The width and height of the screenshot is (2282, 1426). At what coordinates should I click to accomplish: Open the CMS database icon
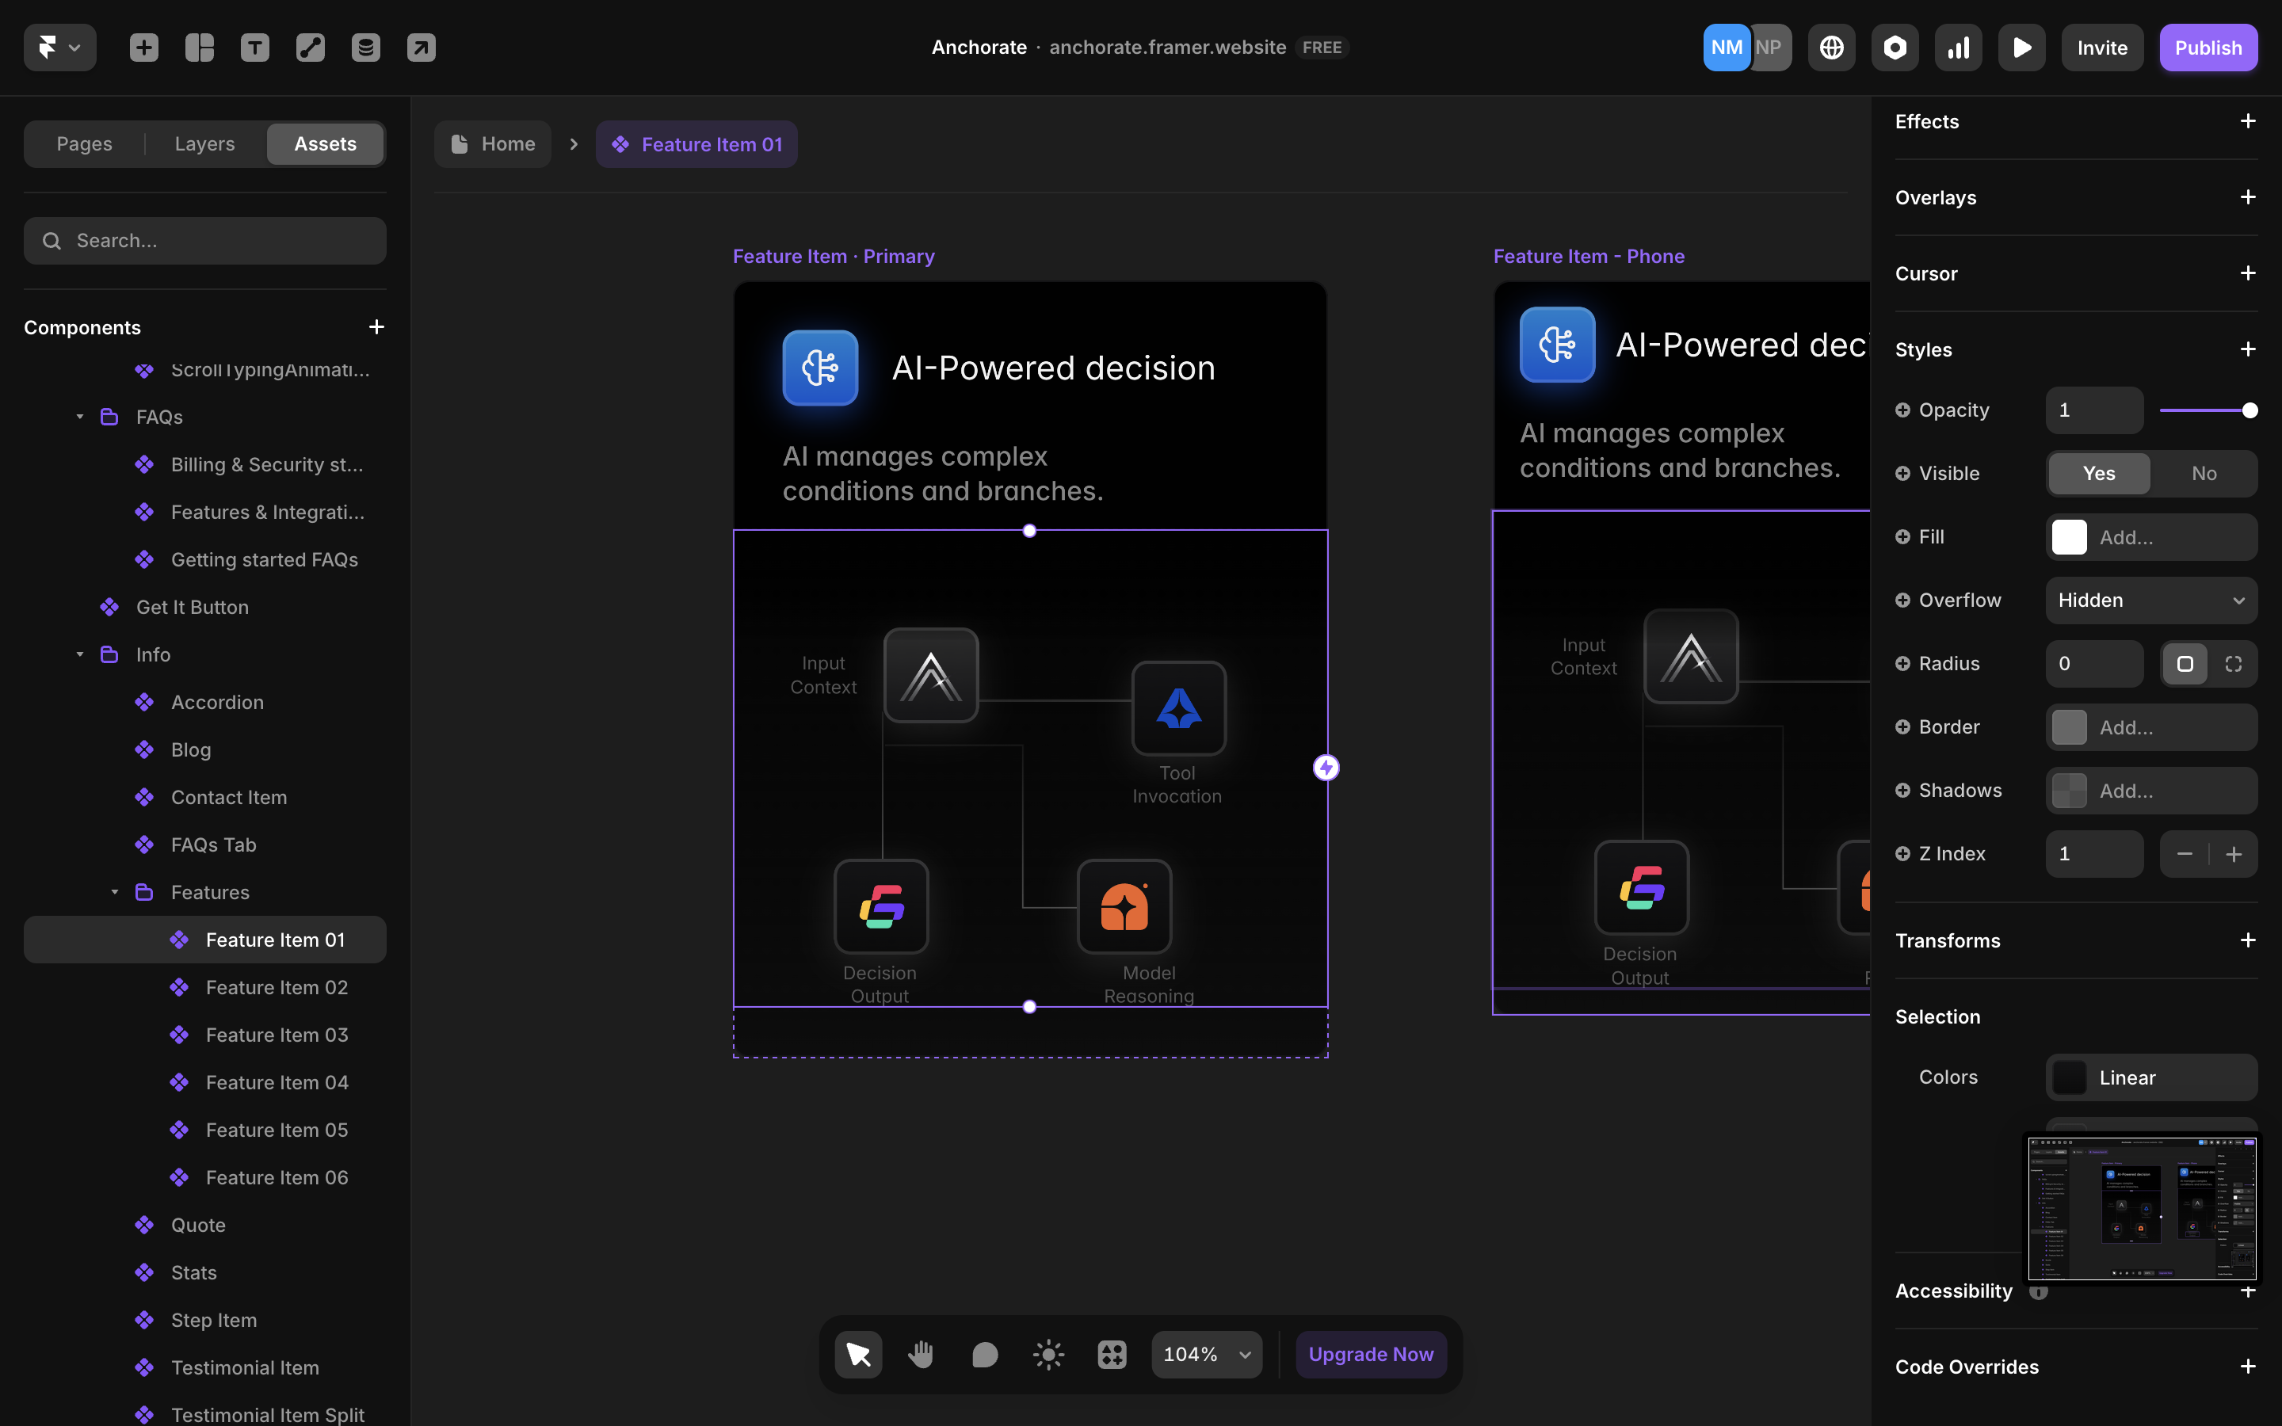point(366,48)
